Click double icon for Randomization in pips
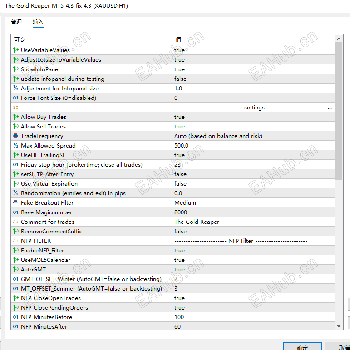350x350 pixels. pos(15,193)
